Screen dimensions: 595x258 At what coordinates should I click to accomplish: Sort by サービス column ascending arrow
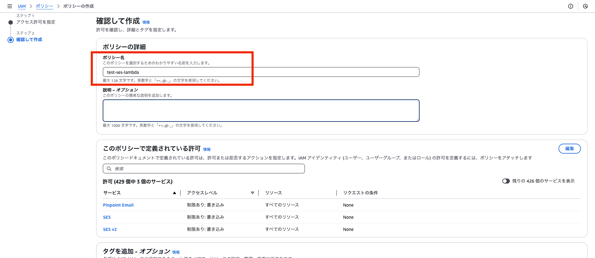175,193
